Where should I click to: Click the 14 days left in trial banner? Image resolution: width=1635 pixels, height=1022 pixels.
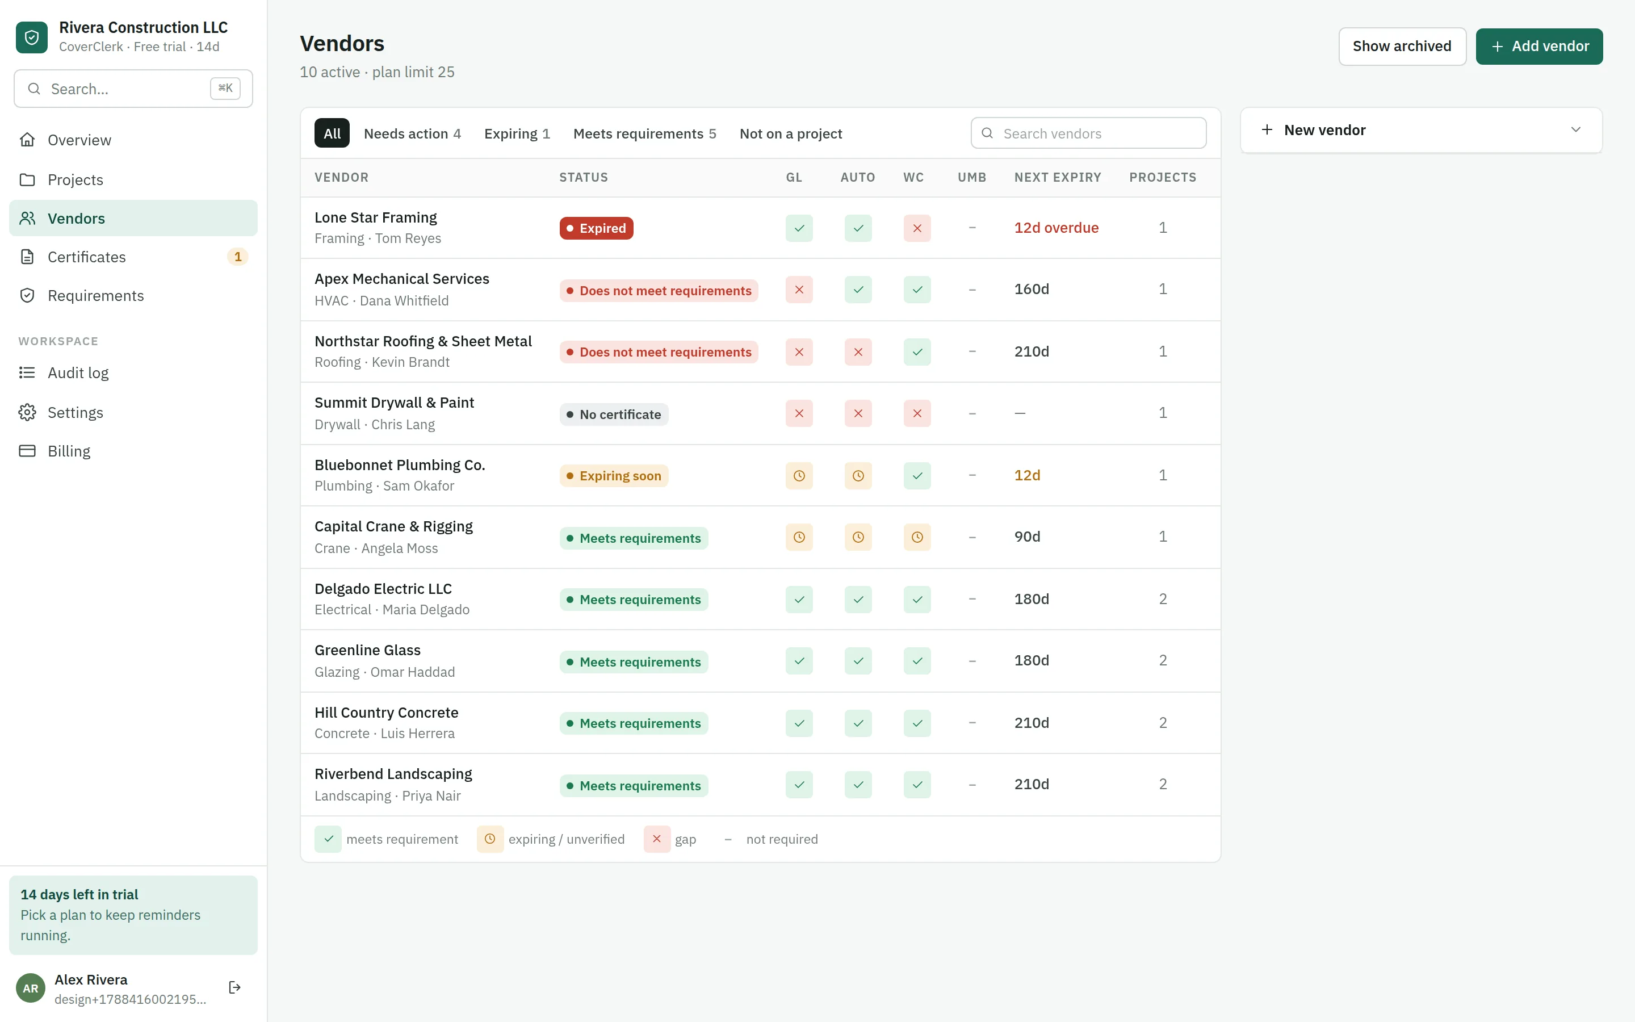[133, 915]
